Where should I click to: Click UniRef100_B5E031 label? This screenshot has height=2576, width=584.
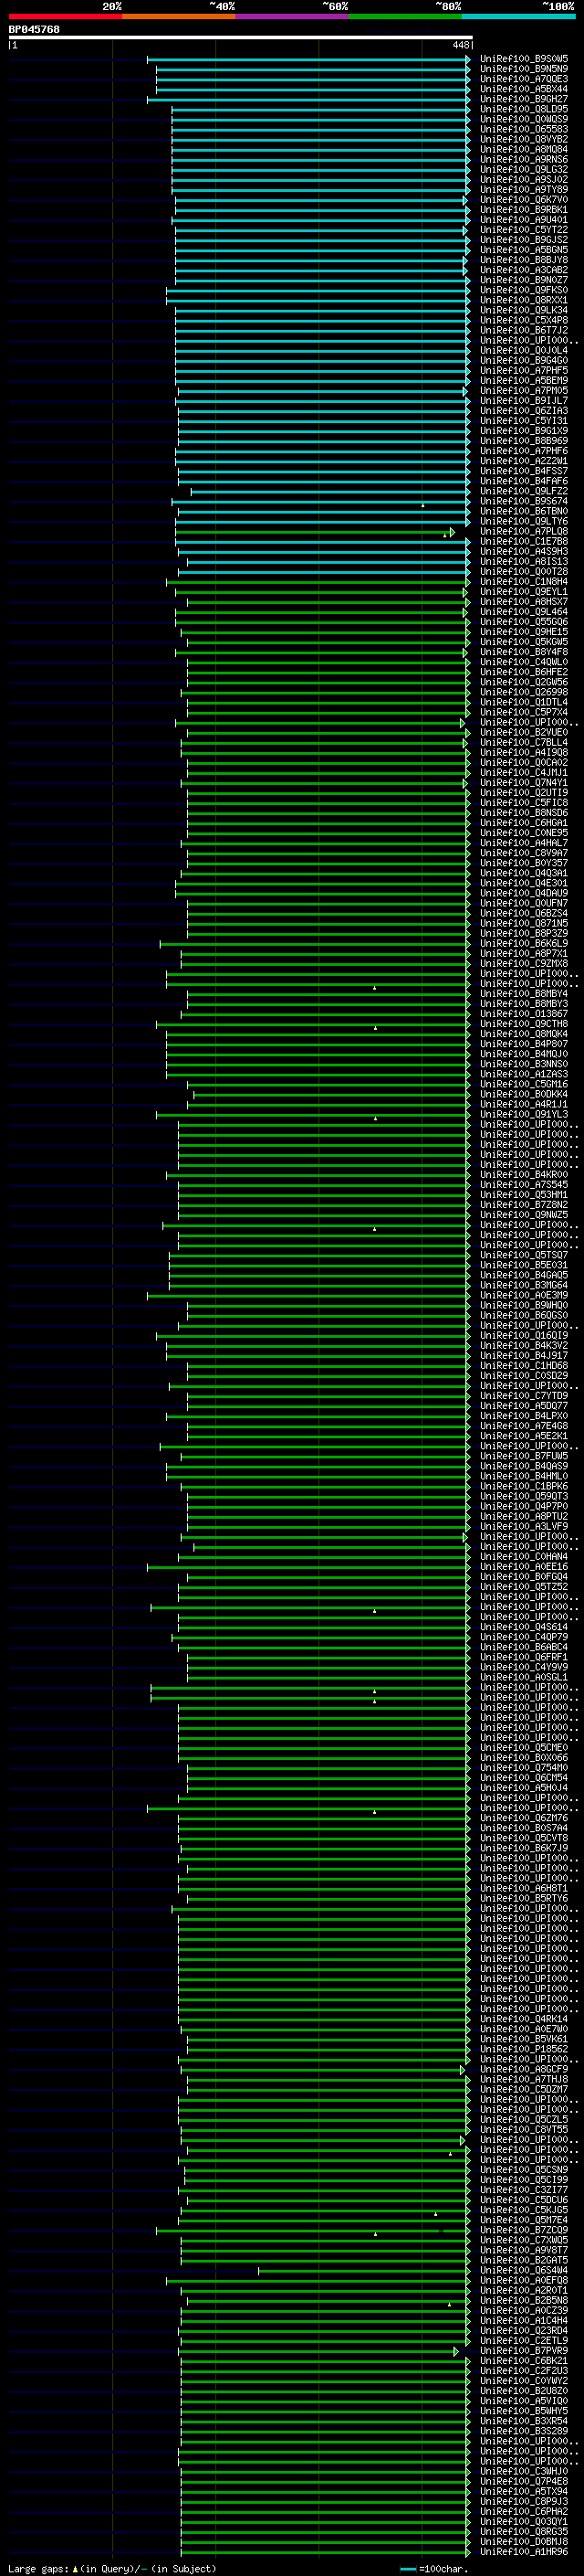click(523, 1265)
